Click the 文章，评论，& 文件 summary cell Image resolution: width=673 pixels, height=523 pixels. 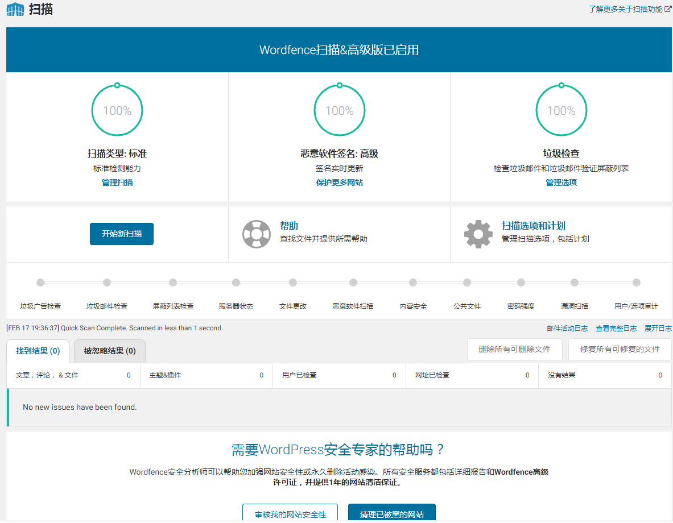point(73,375)
